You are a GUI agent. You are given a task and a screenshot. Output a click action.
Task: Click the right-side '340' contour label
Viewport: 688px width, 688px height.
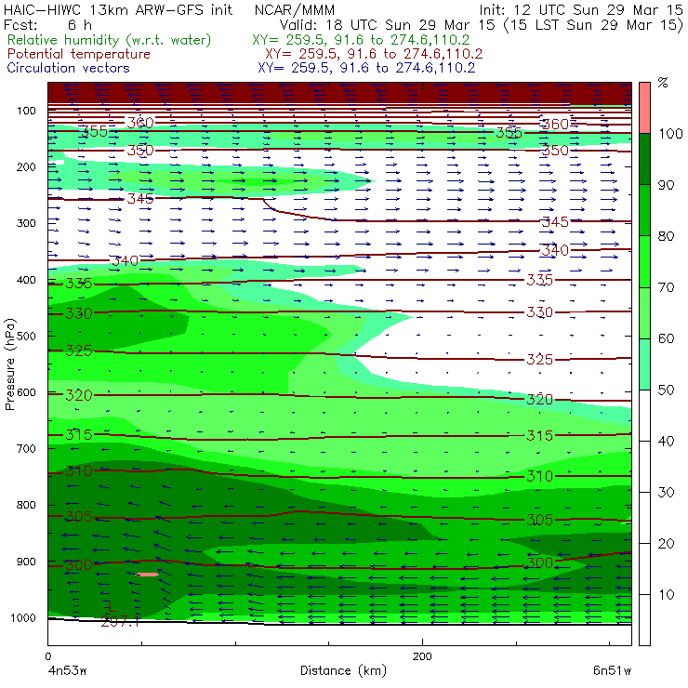tap(555, 250)
